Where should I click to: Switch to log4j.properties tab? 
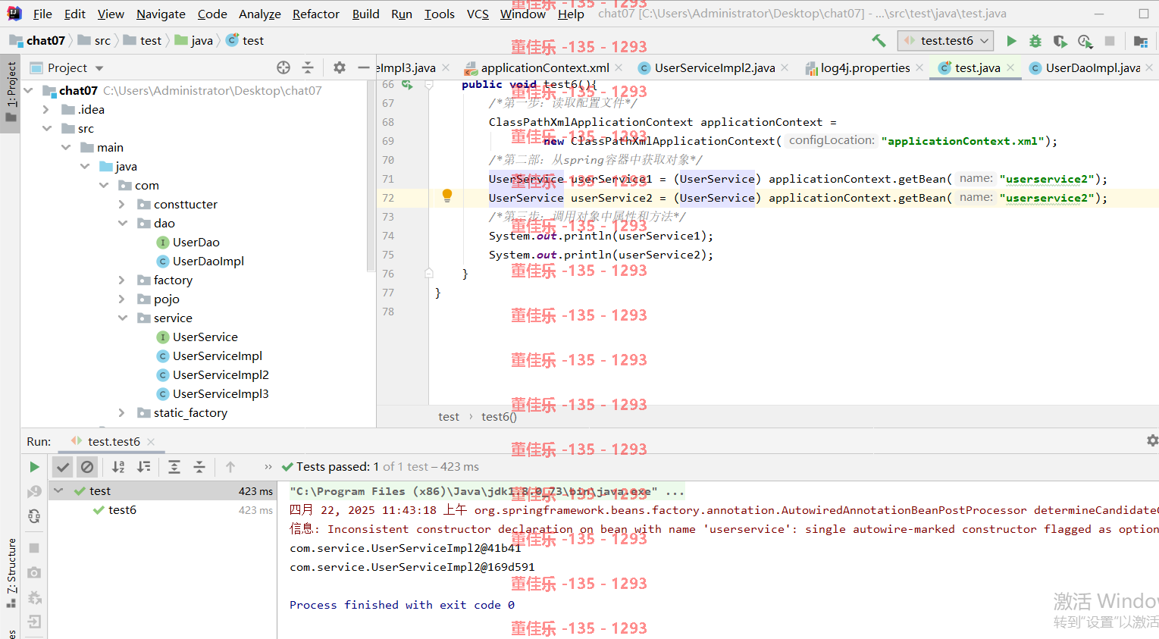[865, 67]
